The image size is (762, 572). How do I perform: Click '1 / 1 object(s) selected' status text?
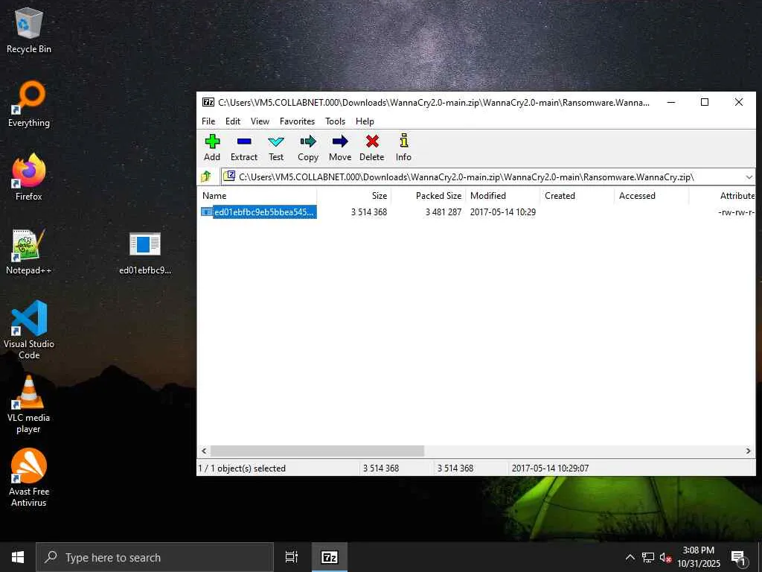(242, 468)
